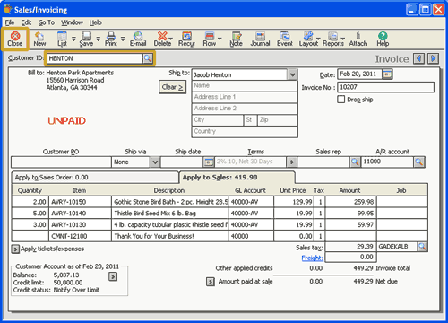
Task: Select description Thistle Bird Seed Mix row
Action: click(169, 214)
